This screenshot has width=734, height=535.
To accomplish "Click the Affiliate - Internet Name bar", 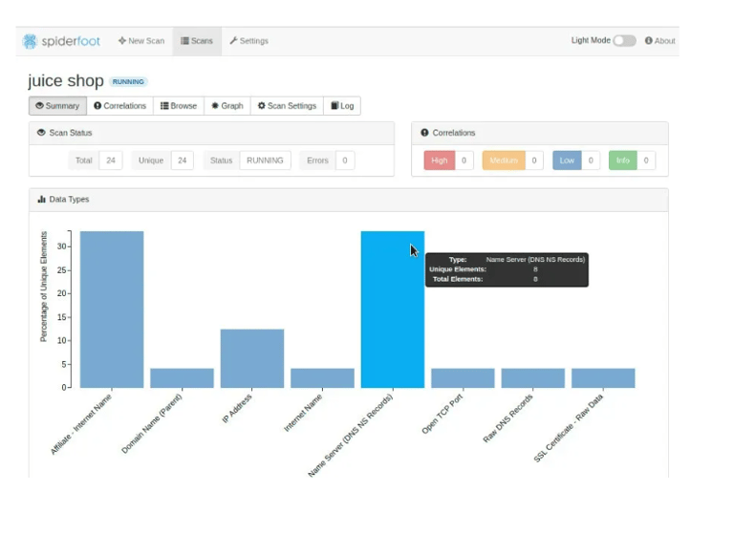I will 112,310.
